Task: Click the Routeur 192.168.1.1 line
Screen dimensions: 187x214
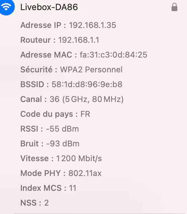Action: (x=60, y=40)
